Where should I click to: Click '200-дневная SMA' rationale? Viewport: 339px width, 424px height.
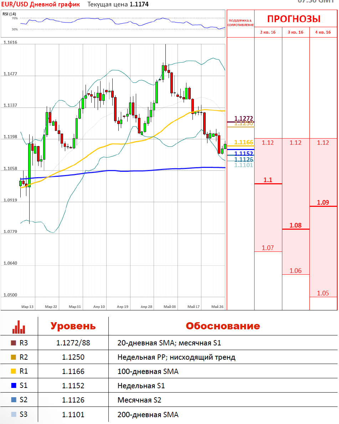pyautogui.click(x=148, y=415)
